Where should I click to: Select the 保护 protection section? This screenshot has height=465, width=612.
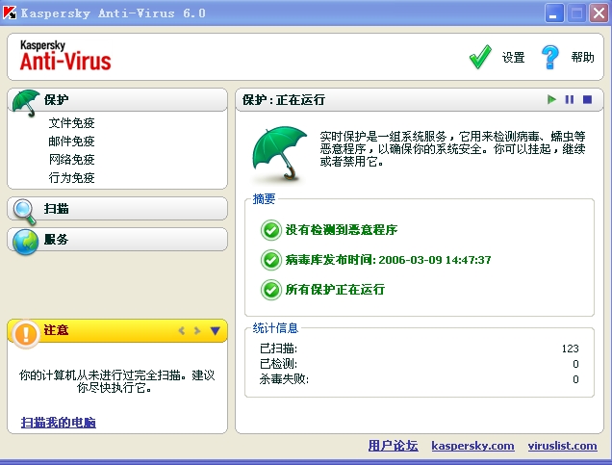[56, 99]
